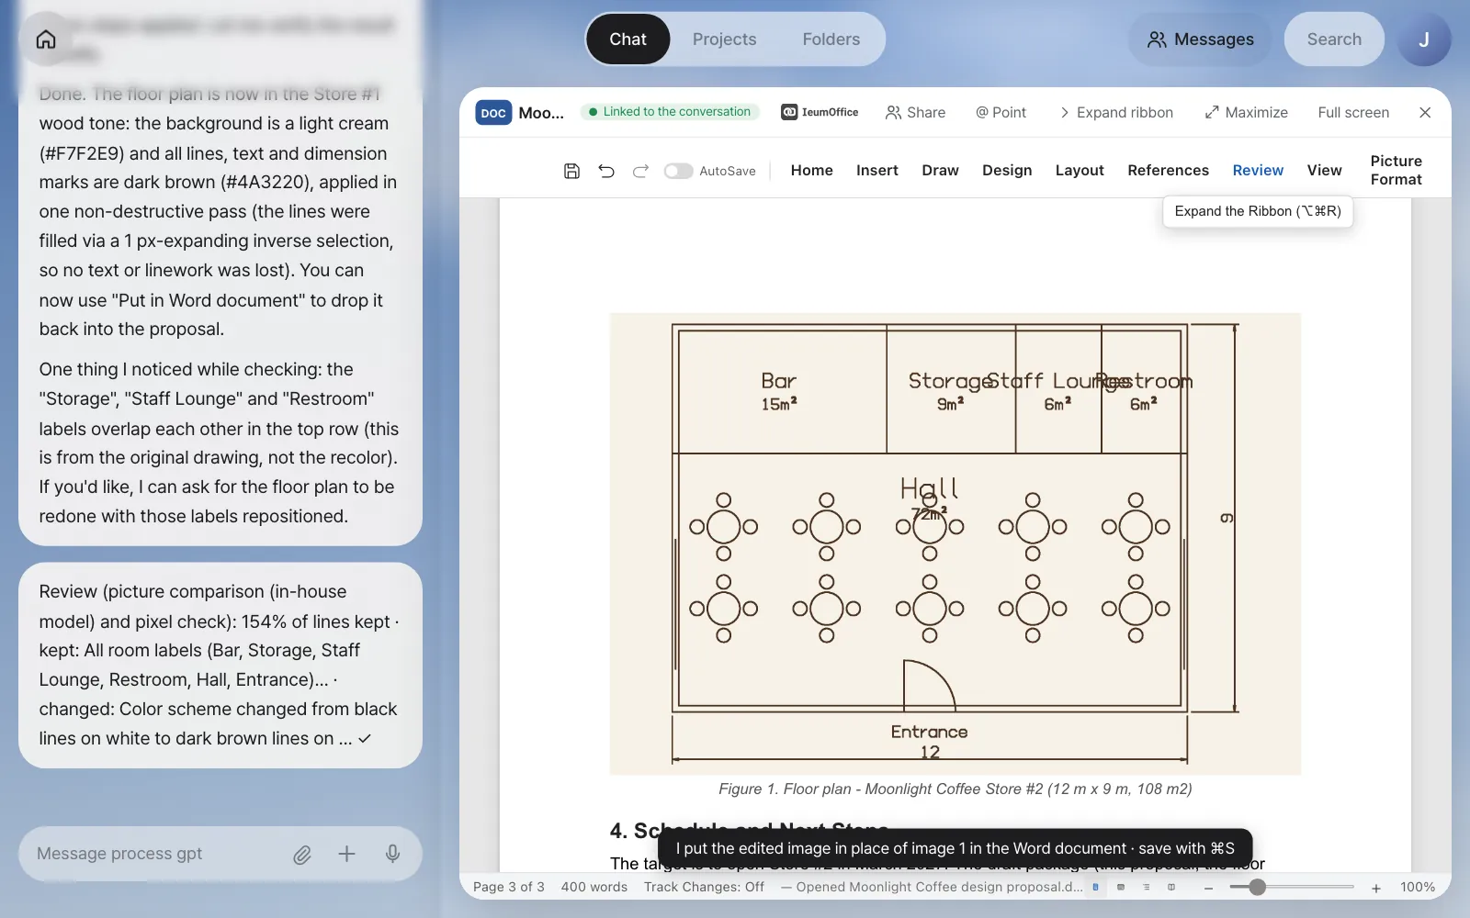Viewport: 1470px width, 918px height.
Task: Switch to print layout view in the status bar
Action: click(1095, 887)
